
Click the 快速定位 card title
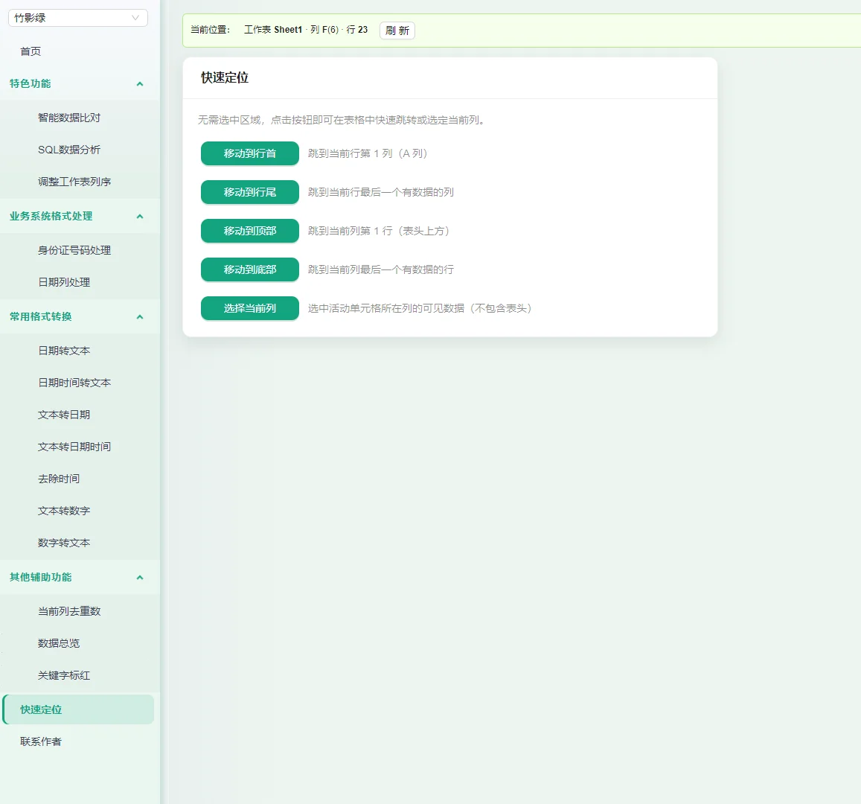click(225, 78)
